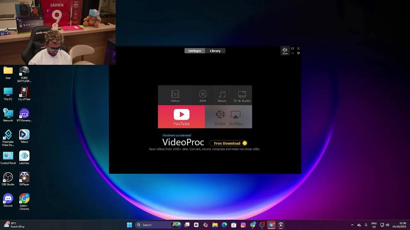410x230 pixels.
Task: Click the microphone tray icon
Action: point(366,225)
